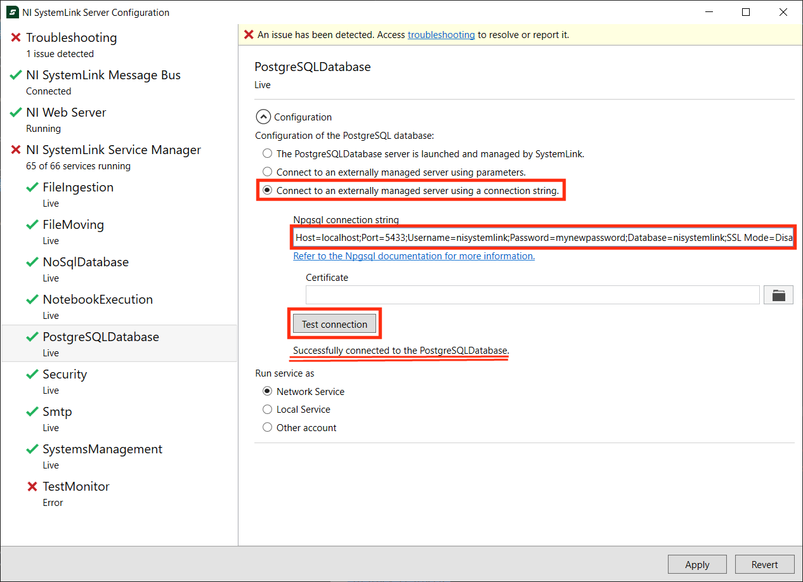This screenshot has height=582, width=803.
Task: Open the Smtp service
Action: [x=119, y=419]
